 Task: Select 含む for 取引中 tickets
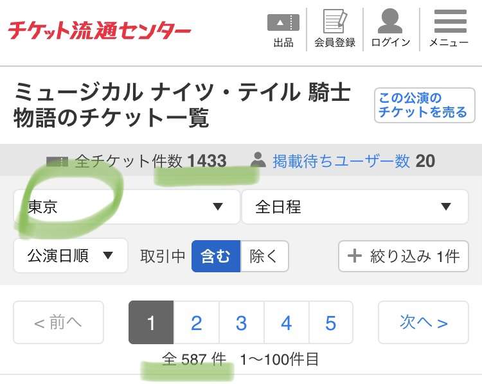click(x=216, y=256)
